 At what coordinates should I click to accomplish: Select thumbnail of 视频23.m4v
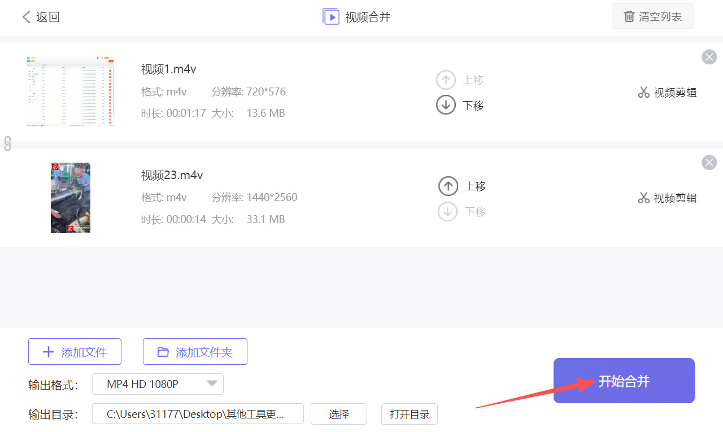pyautogui.click(x=71, y=198)
